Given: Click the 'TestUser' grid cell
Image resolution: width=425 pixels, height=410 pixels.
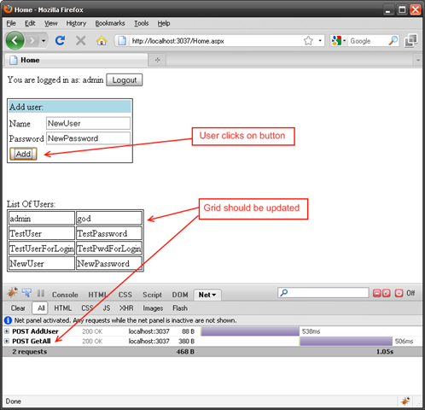Looking at the screenshot, I should tap(42, 233).
